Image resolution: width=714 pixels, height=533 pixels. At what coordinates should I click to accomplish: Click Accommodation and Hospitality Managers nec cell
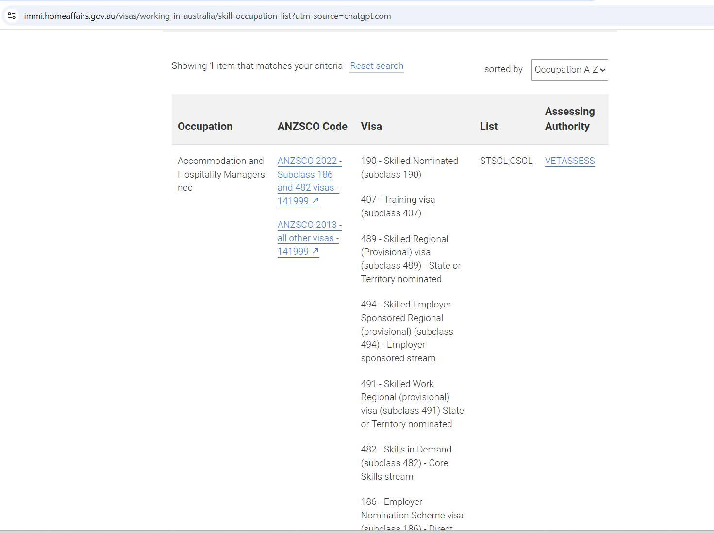(x=221, y=174)
